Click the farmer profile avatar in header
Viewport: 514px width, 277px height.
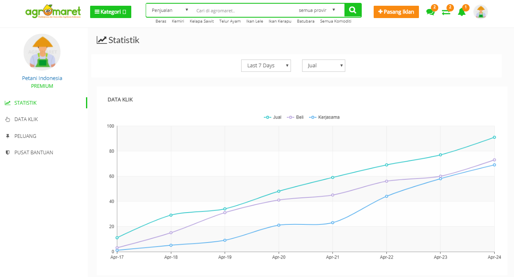point(480,12)
